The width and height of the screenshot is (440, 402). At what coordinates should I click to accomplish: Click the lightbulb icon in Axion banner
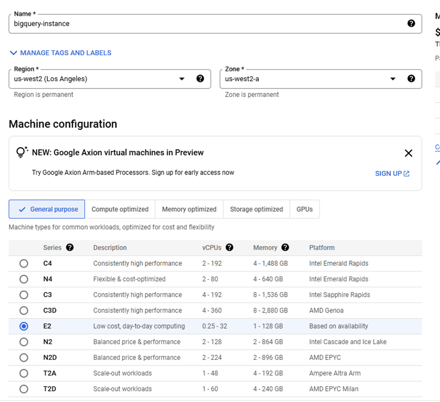(x=22, y=152)
